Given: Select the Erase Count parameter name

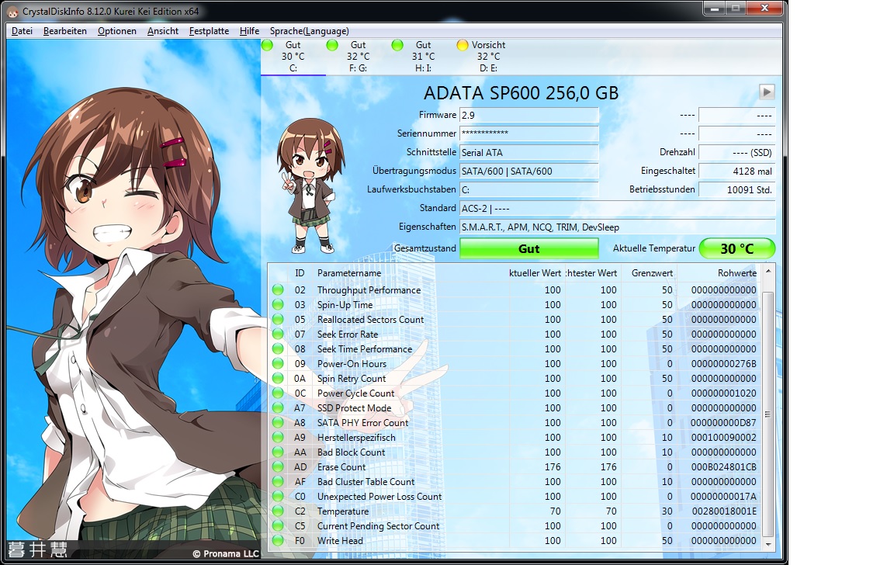Looking at the screenshot, I should [x=341, y=467].
